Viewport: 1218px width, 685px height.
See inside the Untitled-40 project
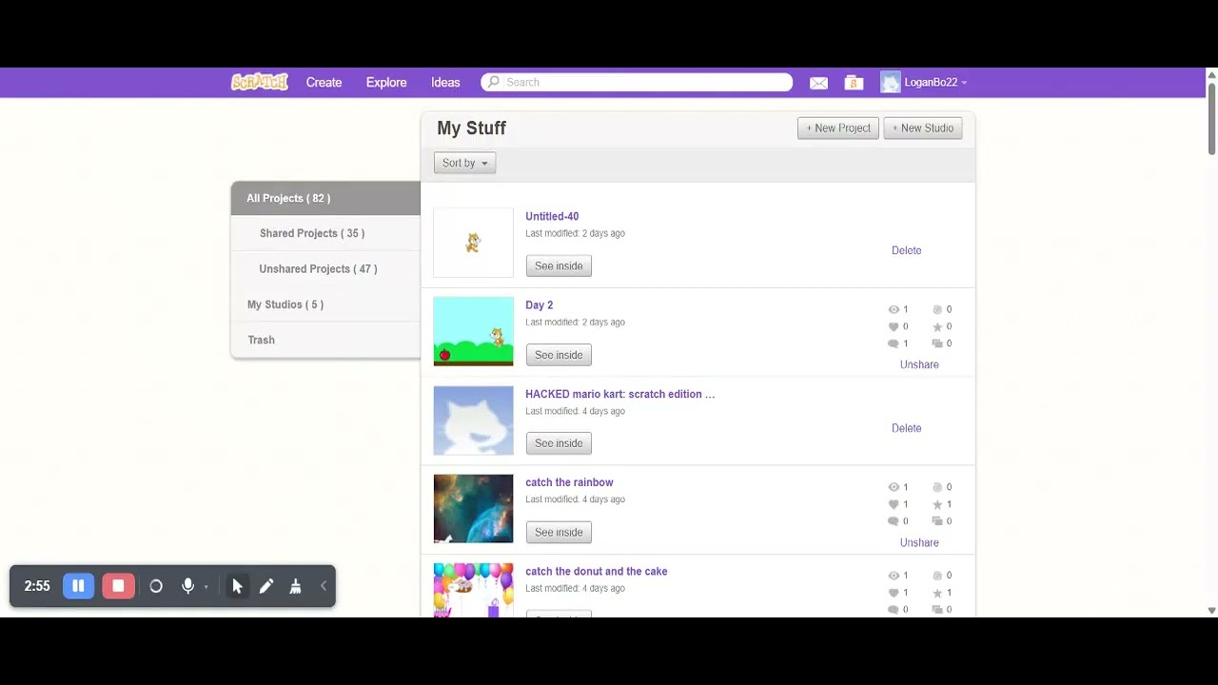click(559, 266)
